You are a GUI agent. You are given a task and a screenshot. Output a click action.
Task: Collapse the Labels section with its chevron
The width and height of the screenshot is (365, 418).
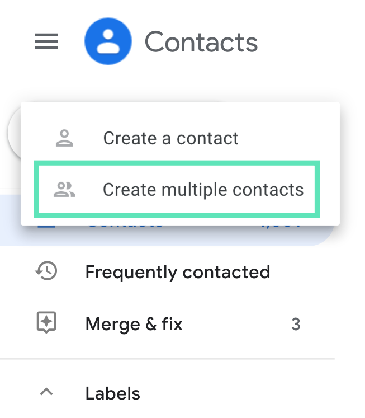pos(47,393)
